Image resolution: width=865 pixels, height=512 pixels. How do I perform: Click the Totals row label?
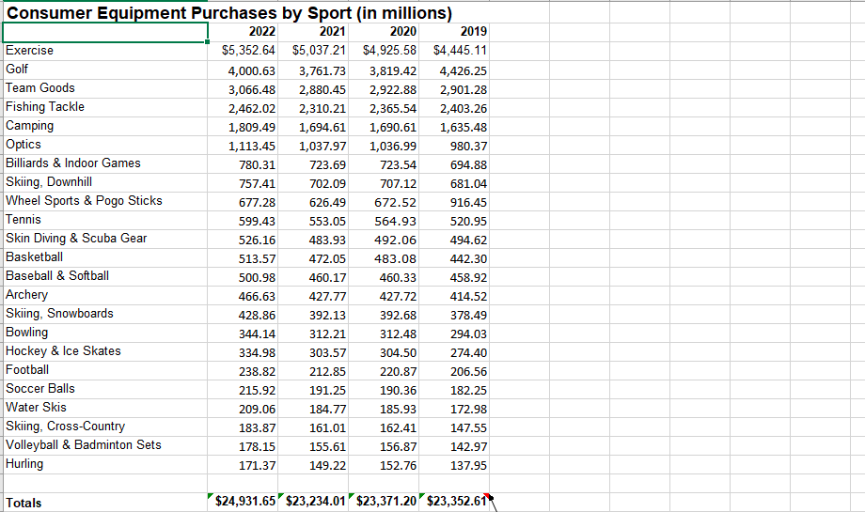point(24,503)
